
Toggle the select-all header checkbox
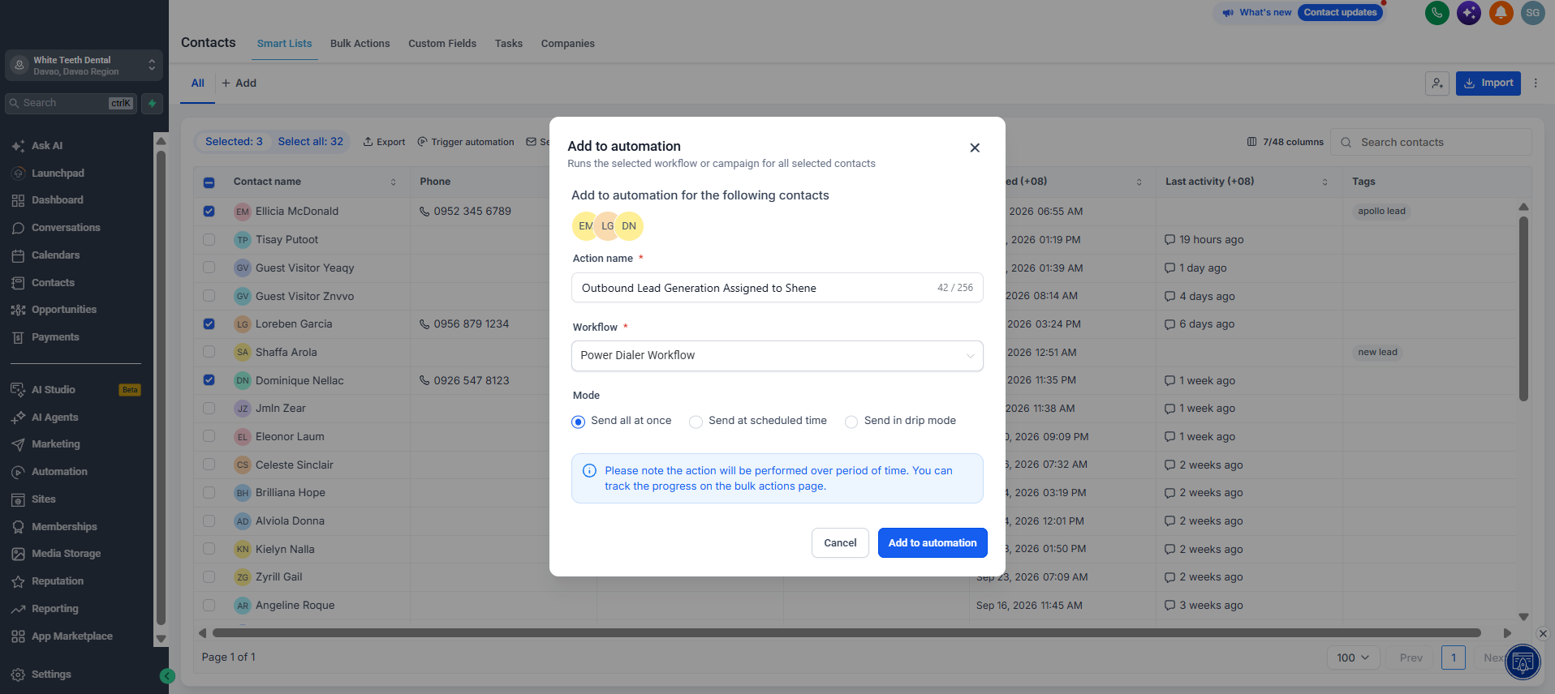209,182
